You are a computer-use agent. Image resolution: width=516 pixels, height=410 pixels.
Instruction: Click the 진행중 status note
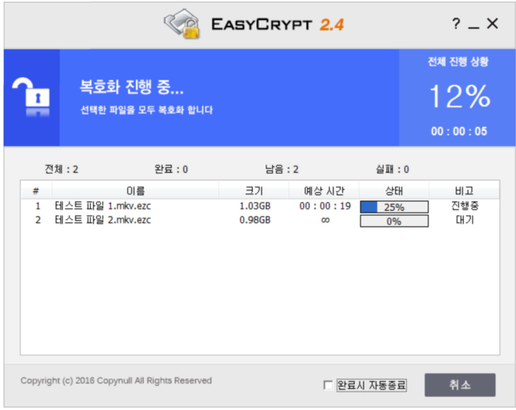465,206
